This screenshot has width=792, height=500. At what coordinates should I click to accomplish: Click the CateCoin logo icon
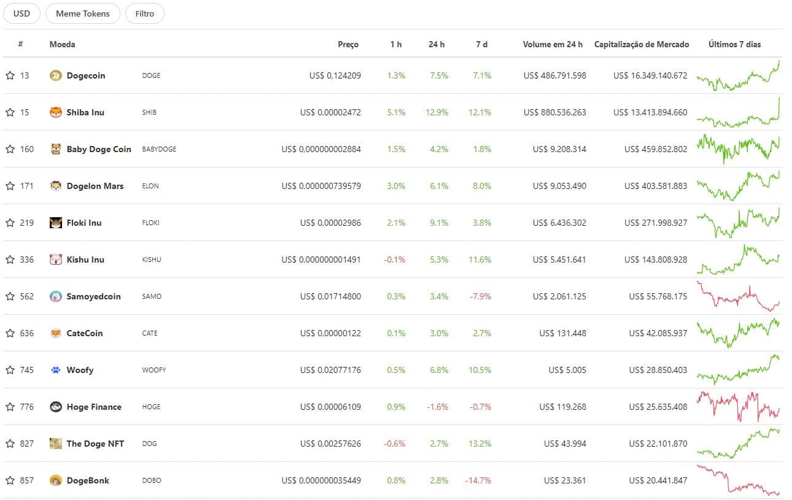[56, 333]
